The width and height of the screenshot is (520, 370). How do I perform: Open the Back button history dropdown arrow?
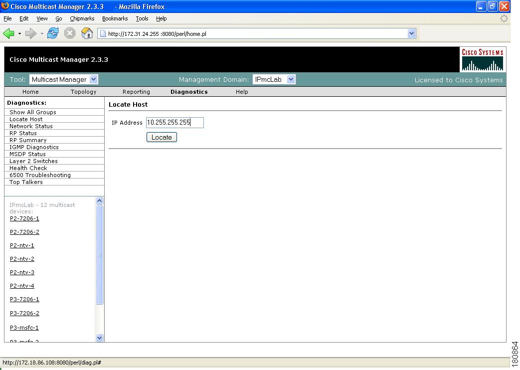[x=19, y=33]
